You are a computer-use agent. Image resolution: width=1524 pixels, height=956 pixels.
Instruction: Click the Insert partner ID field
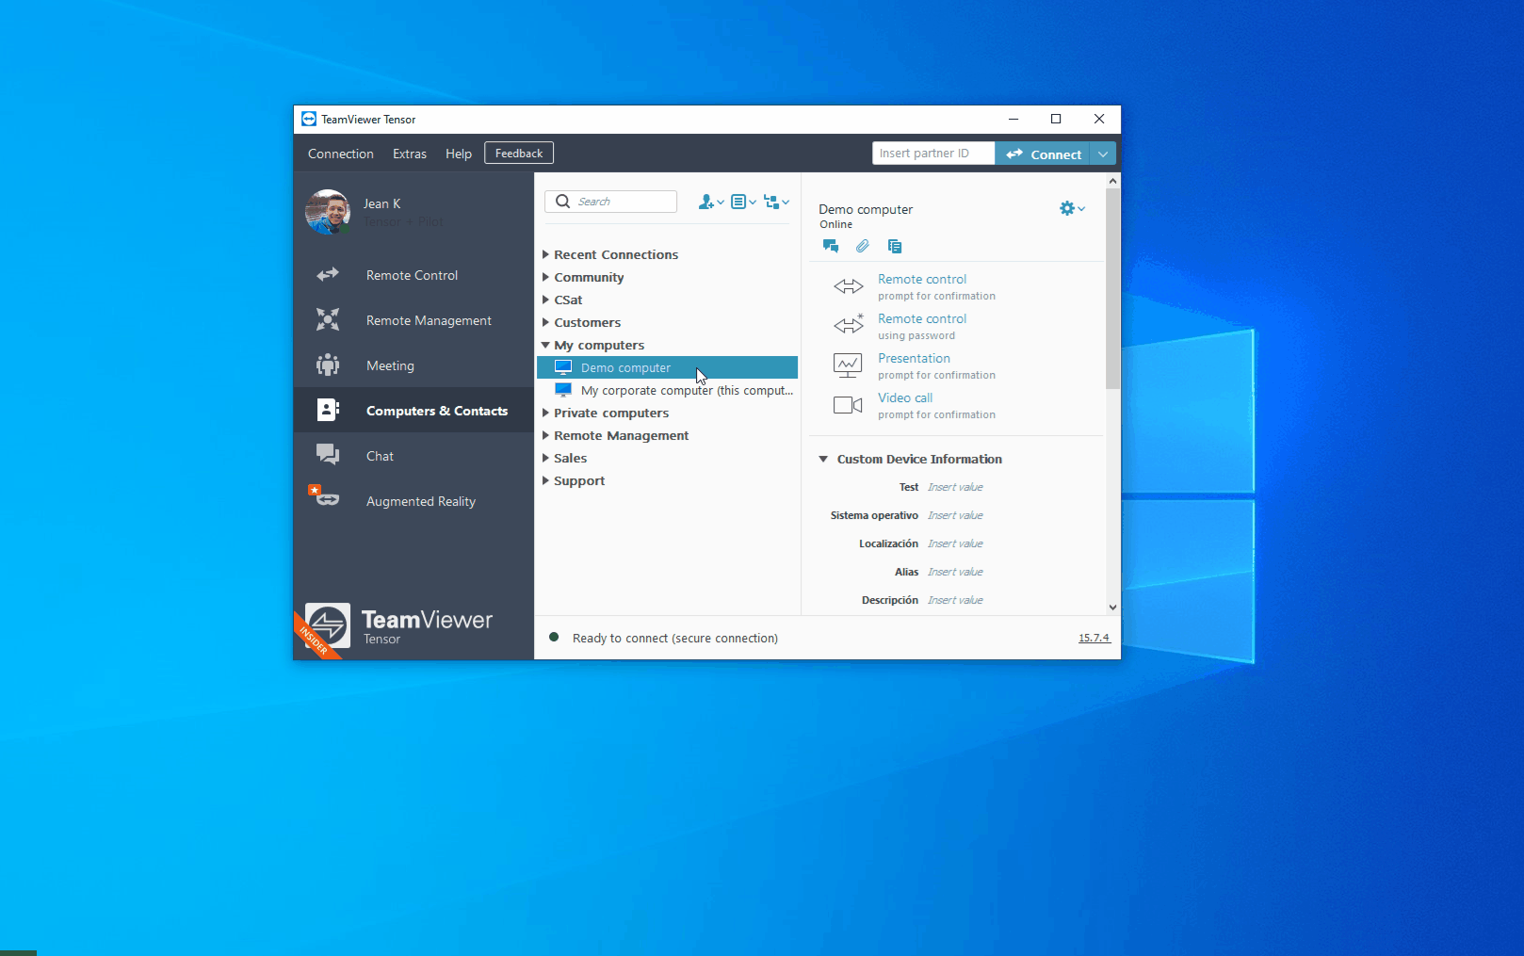932,154
